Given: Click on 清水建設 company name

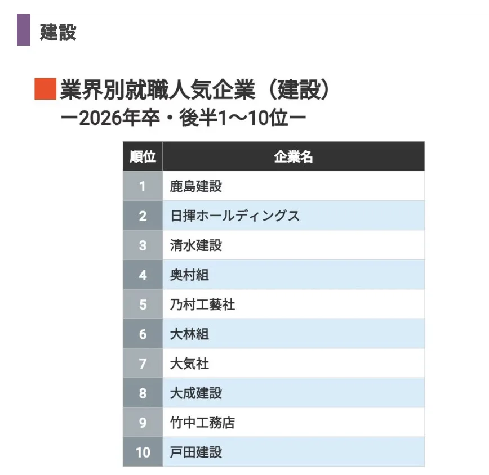Looking at the screenshot, I should click(196, 245).
